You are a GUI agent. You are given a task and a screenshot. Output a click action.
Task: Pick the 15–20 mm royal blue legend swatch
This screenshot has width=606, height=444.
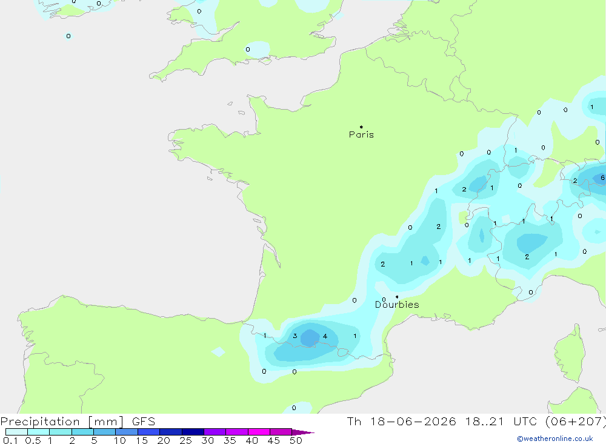coord(148,432)
